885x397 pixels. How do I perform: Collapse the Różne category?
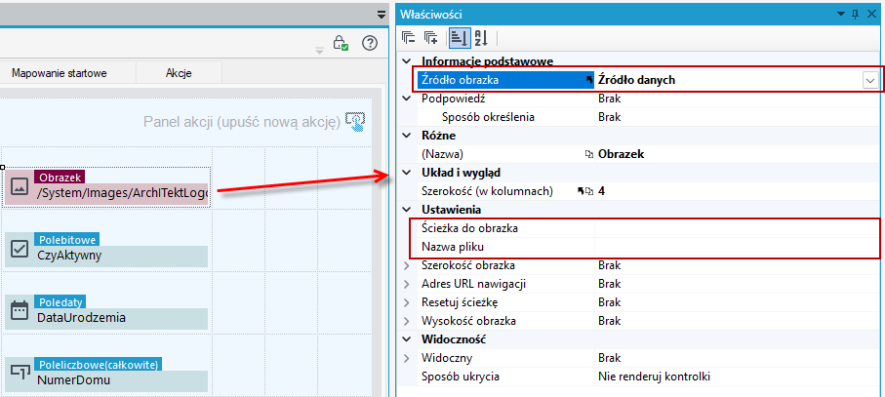pos(406,136)
